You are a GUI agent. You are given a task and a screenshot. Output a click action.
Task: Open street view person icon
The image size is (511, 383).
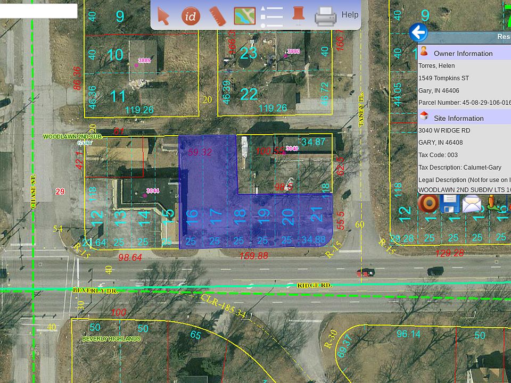491,204
